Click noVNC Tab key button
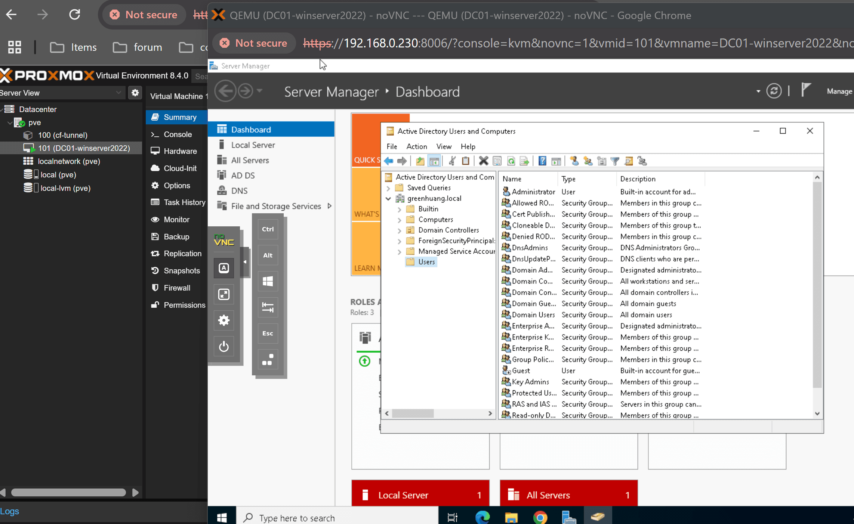Viewport: 854px width, 524px height. pos(268,307)
